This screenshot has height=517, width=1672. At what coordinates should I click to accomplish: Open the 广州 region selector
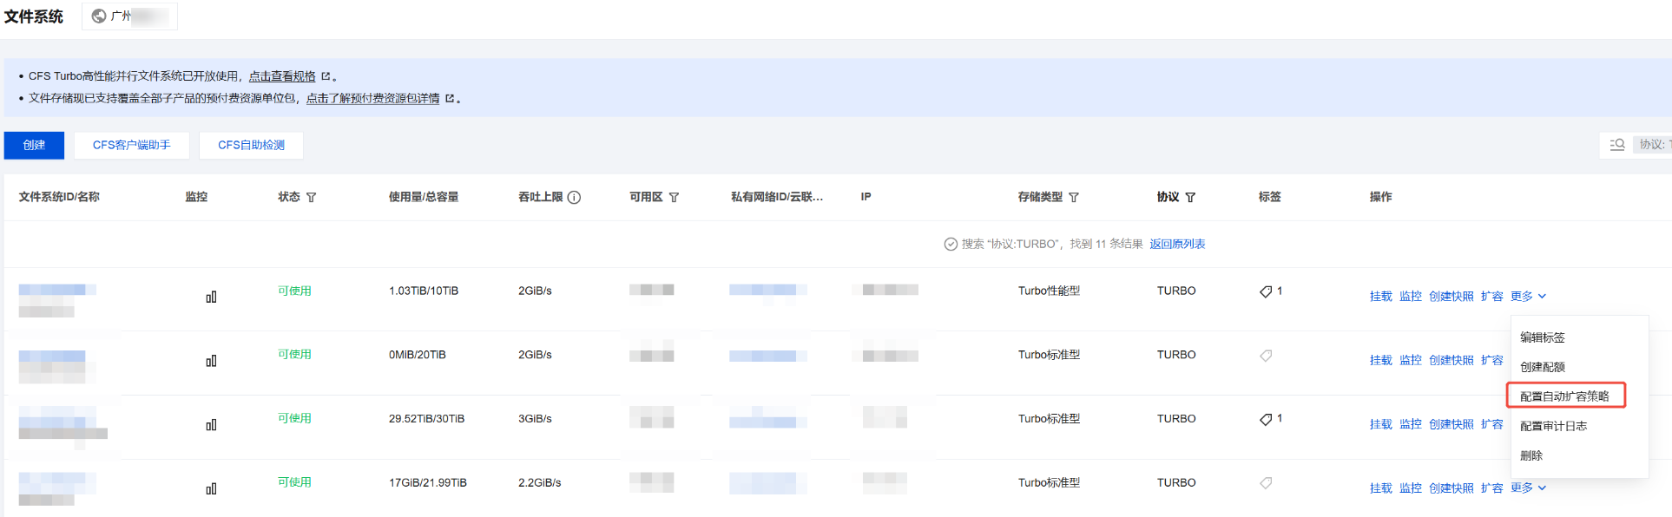[129, 16]
